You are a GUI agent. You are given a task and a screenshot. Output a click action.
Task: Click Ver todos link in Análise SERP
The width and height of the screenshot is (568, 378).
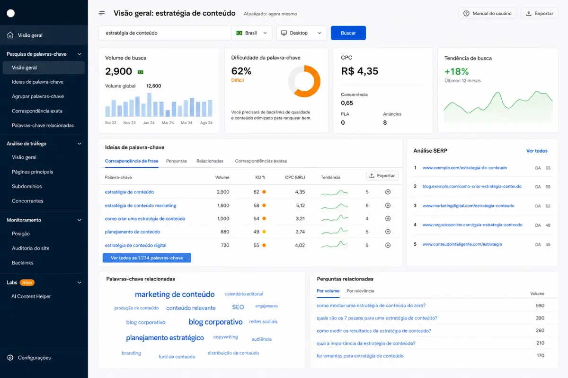tap(537, 151)
